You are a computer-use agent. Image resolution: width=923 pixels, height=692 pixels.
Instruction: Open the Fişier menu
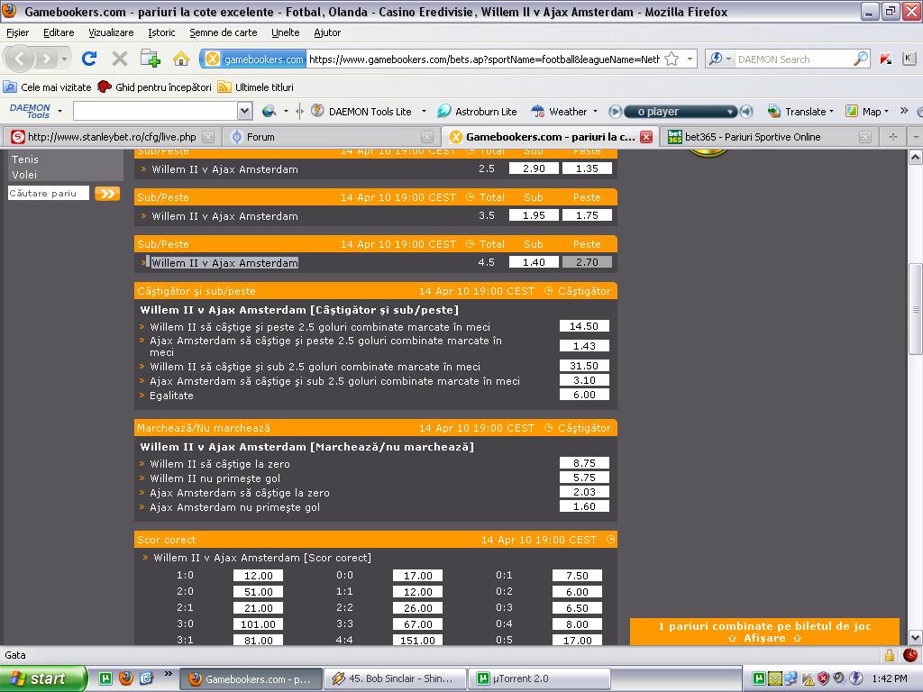(18, 32)
